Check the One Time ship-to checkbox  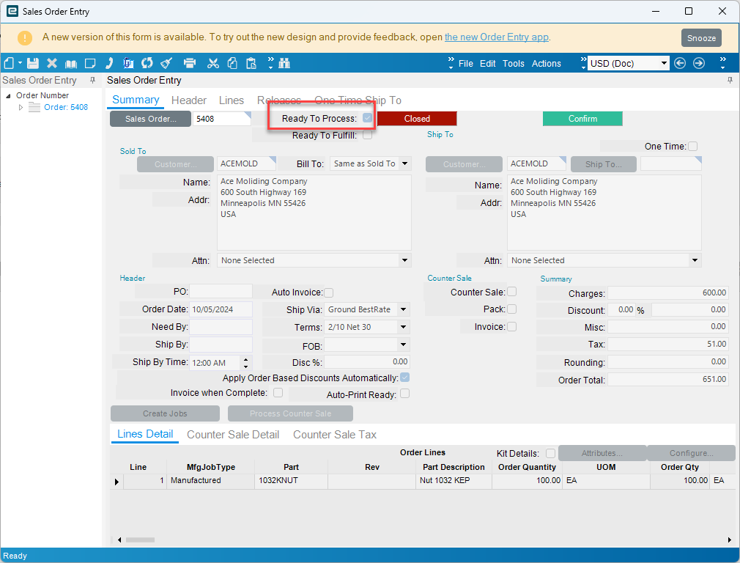pyautogui.click(x=692, y=147)
